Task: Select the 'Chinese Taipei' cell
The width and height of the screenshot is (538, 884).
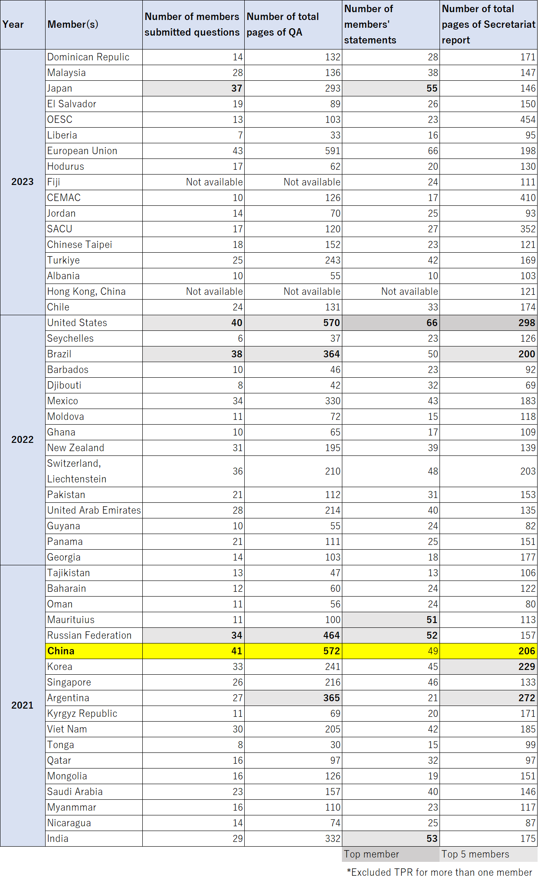Action: [94, 245]
